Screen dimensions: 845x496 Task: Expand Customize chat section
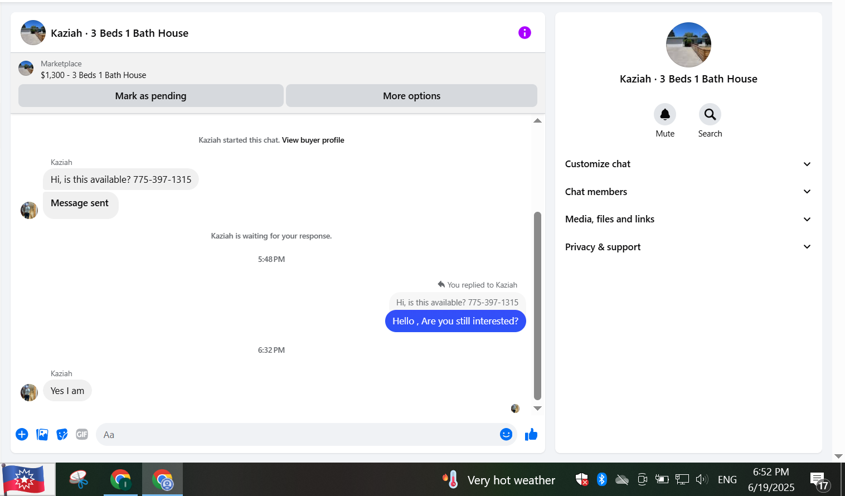point(688,164)
